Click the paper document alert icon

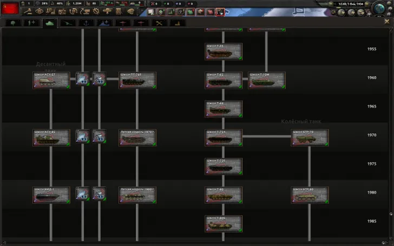click(x=151, y=12)
